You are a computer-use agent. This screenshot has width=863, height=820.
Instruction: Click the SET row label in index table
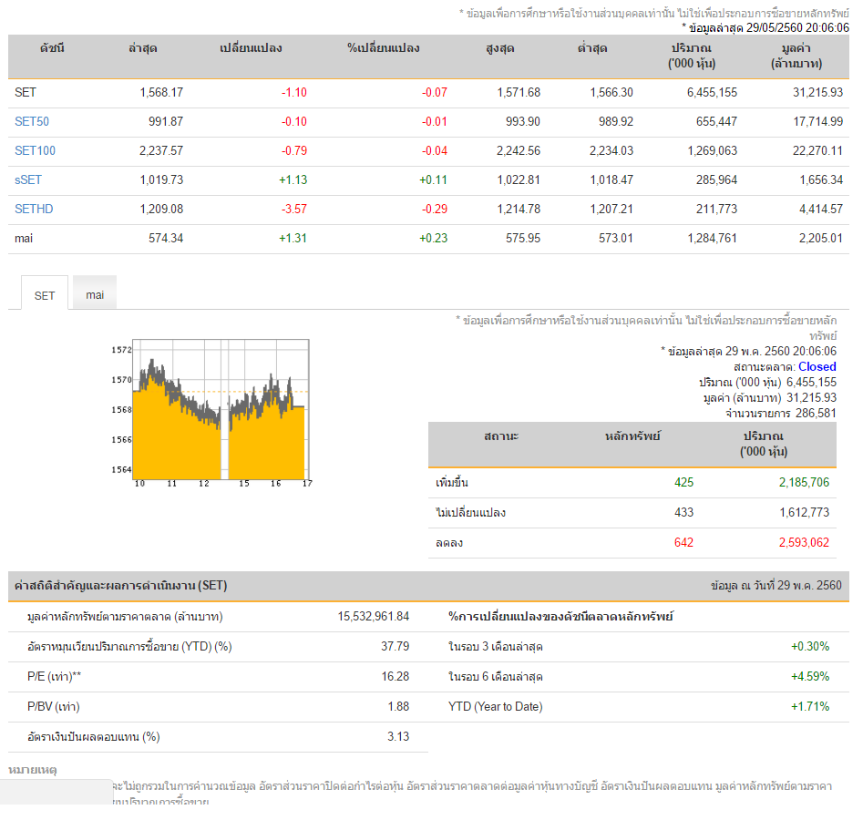26,92
